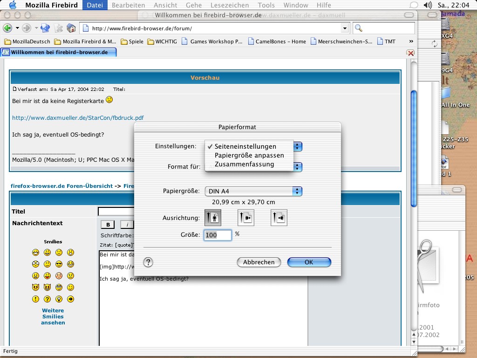Insert the light bulb idea smiley
Image resolution: width=477 pixels, height=358 pixels.
pos(59,299)
